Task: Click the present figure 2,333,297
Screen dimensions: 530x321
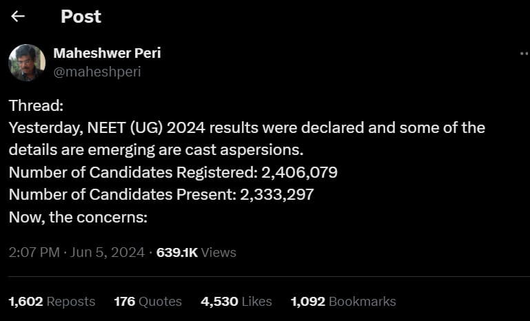Action: (277, 195)
